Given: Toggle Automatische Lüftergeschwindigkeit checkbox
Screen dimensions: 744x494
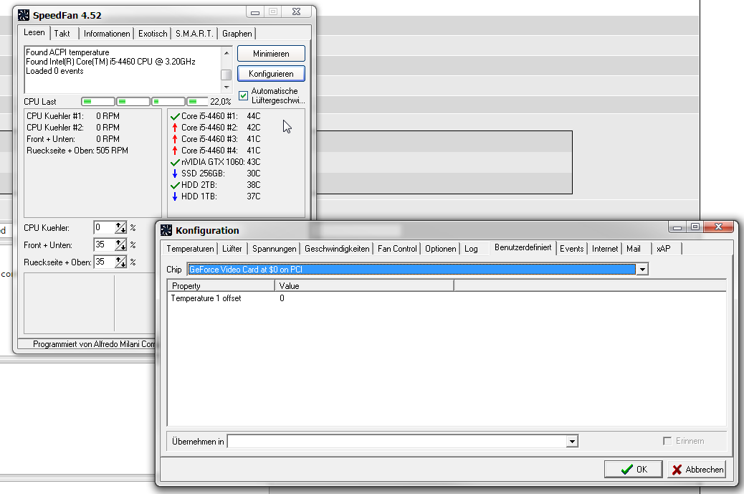Looking at the screenshot, I should coord(244,95).
